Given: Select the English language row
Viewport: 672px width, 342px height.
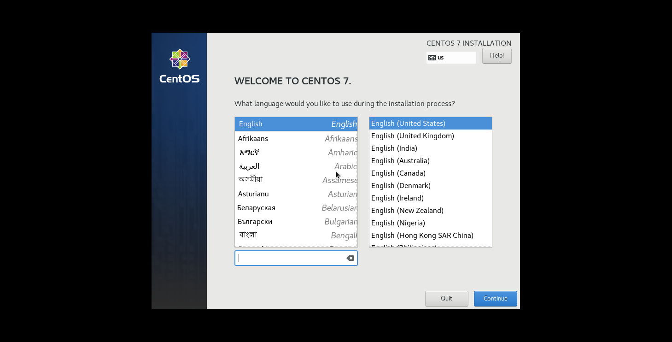Looking at the screenshot, I should coord(296,124).
